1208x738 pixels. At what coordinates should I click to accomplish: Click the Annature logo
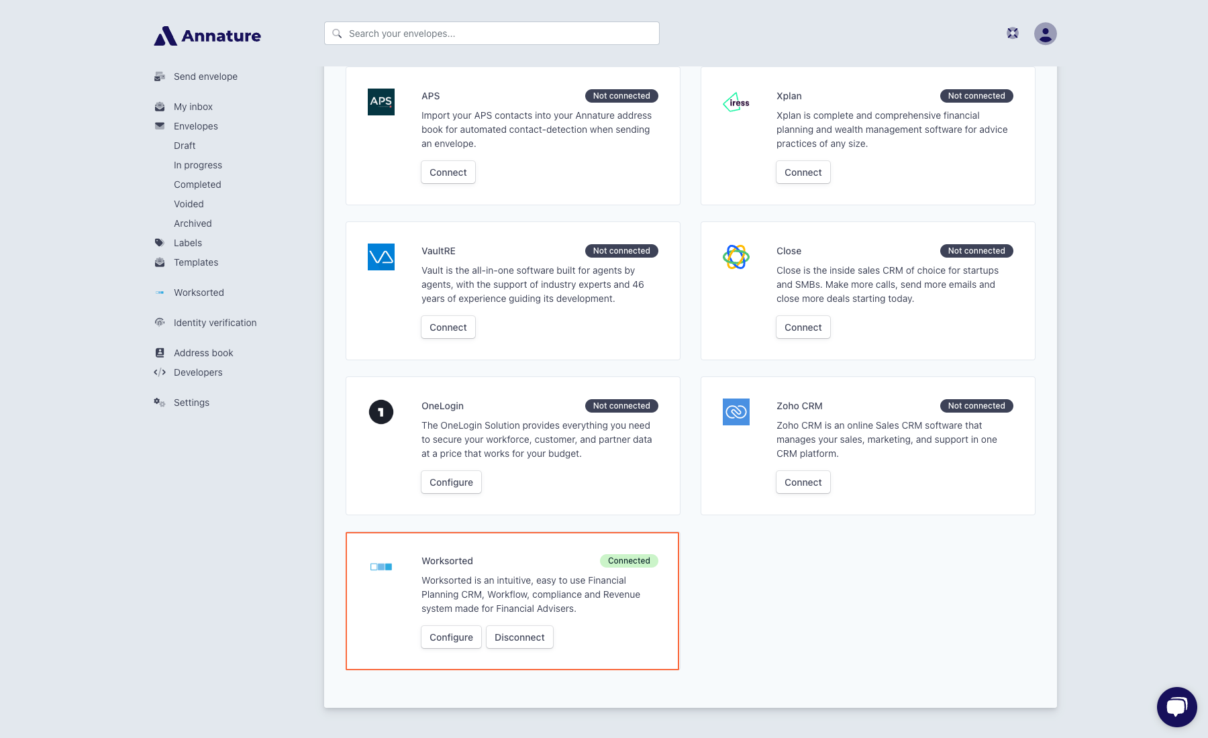pyautogui.click(x=207, y=36)
